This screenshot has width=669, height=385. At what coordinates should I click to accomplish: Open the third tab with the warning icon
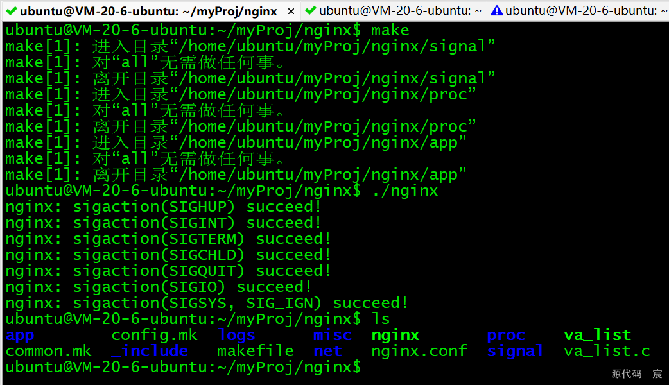click(578, 11)
